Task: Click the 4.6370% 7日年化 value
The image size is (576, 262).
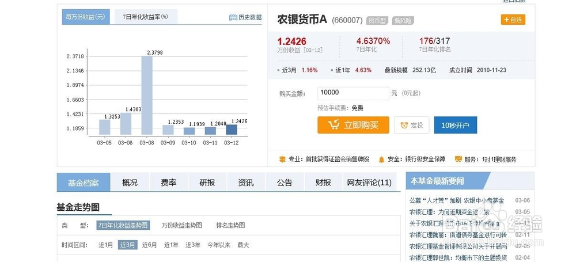Action: (x=373, y=41)
